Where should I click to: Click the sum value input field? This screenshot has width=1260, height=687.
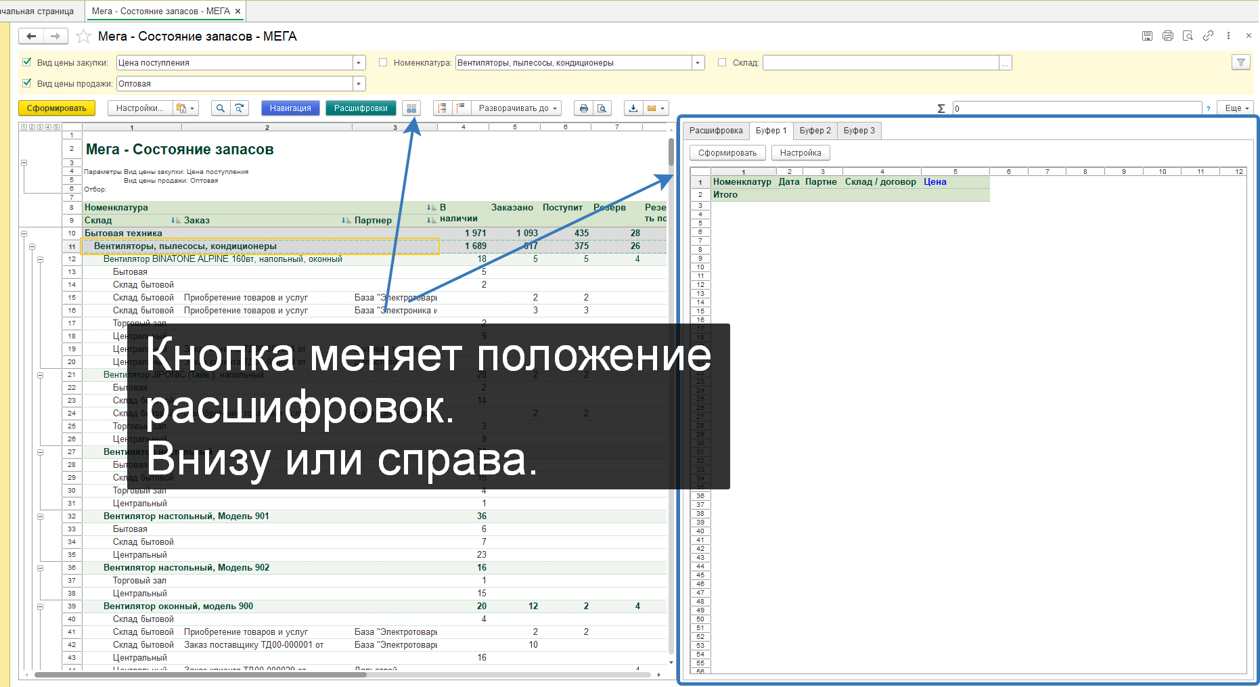(x=1077, y=108)
